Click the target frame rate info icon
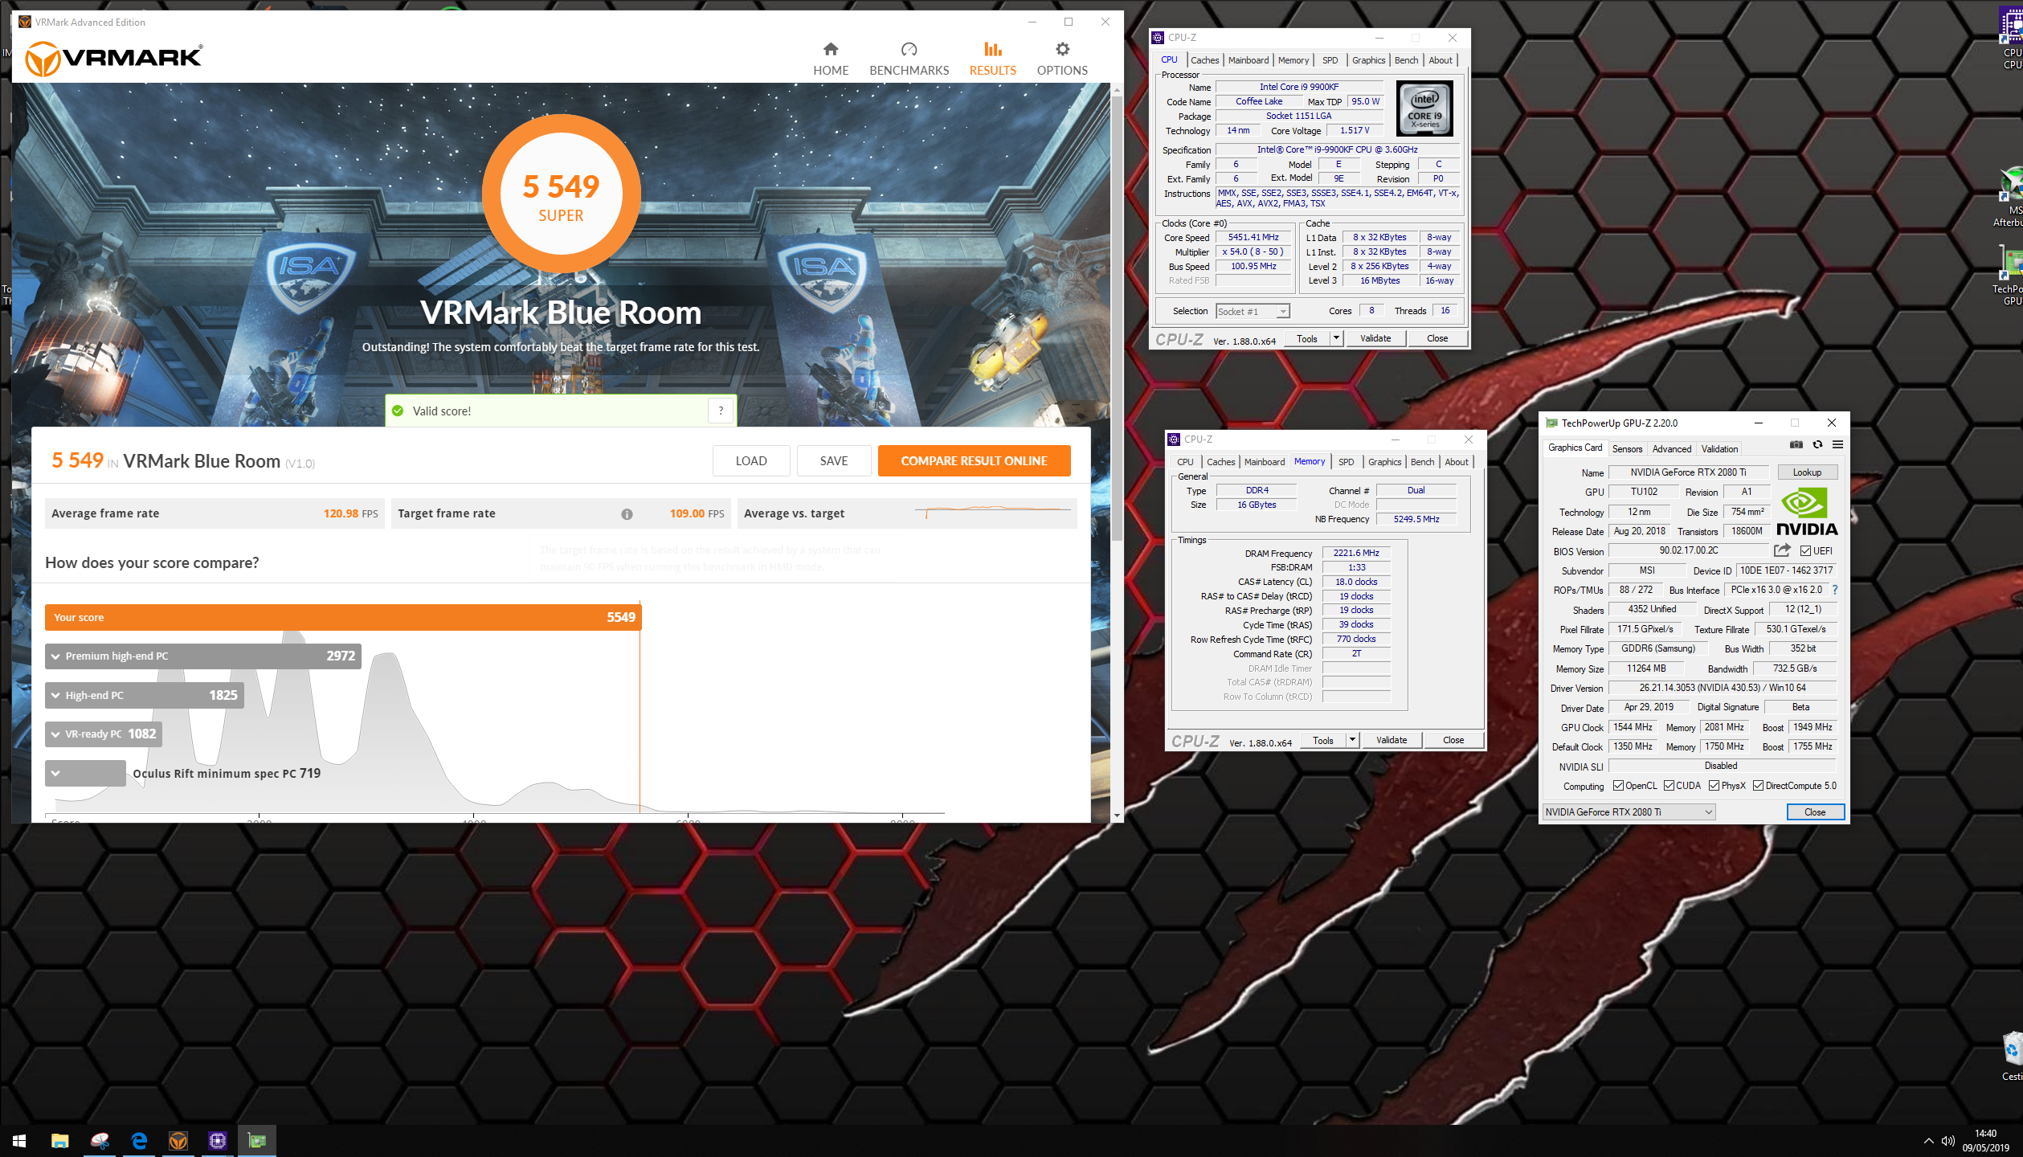The height and width of the screenshot is (1157, 2023). [627, 514]
